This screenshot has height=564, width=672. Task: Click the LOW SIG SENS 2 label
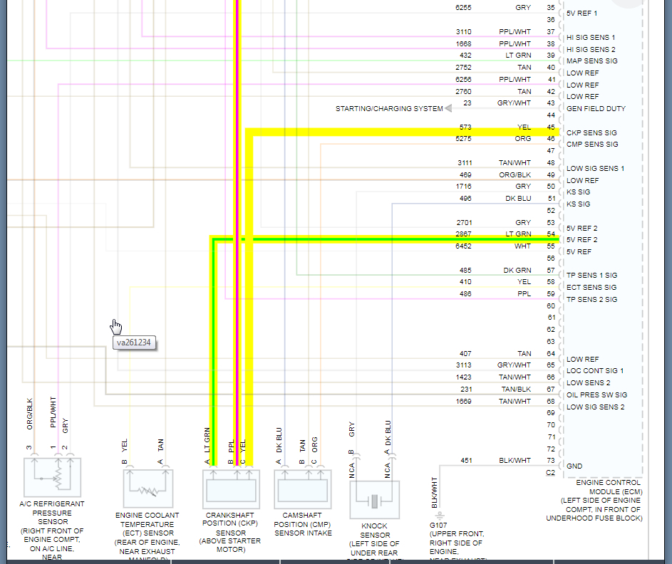coord(595,407)
